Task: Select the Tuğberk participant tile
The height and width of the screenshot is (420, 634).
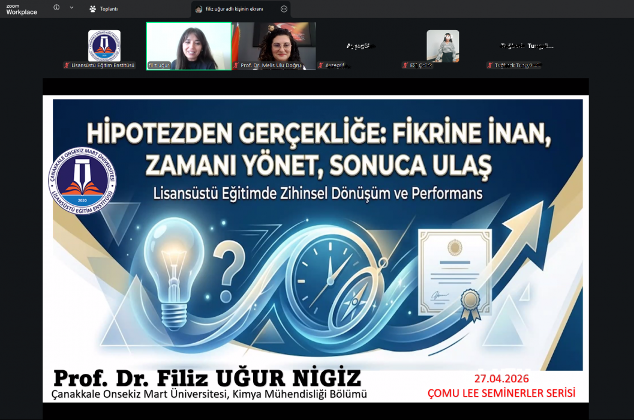Action: click(x=527, y=47)
